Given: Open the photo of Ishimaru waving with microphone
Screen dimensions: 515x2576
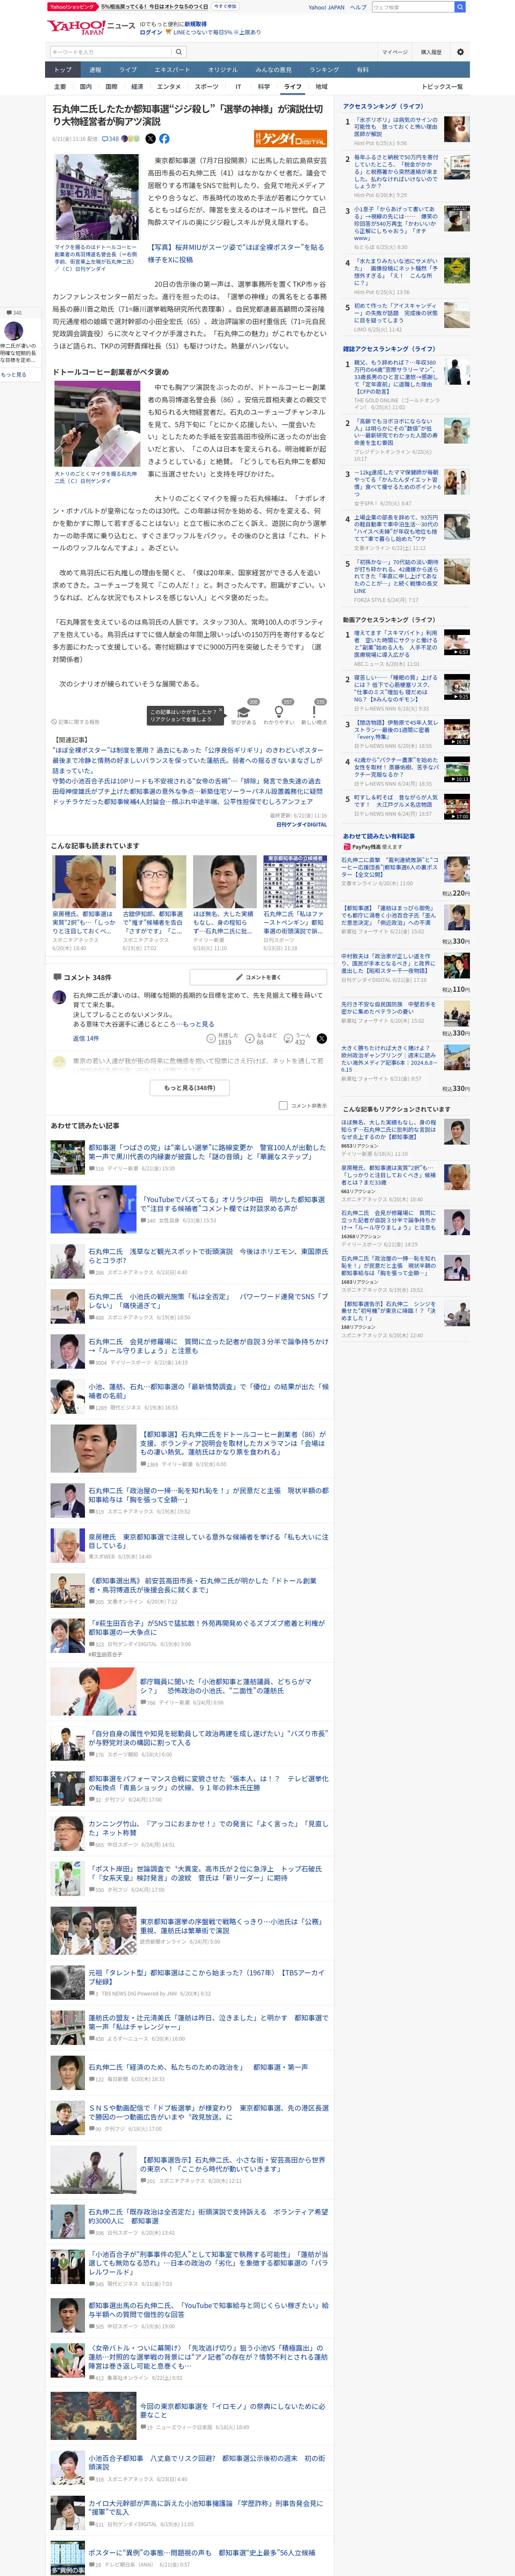Looking at the screenshot, I should point(97,425).
